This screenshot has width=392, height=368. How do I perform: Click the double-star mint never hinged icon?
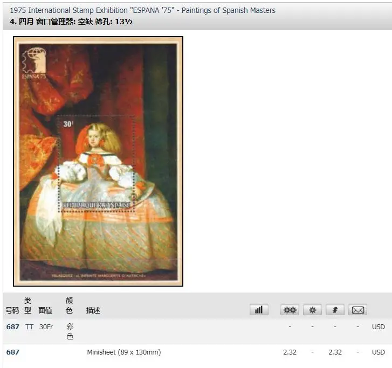290,310
